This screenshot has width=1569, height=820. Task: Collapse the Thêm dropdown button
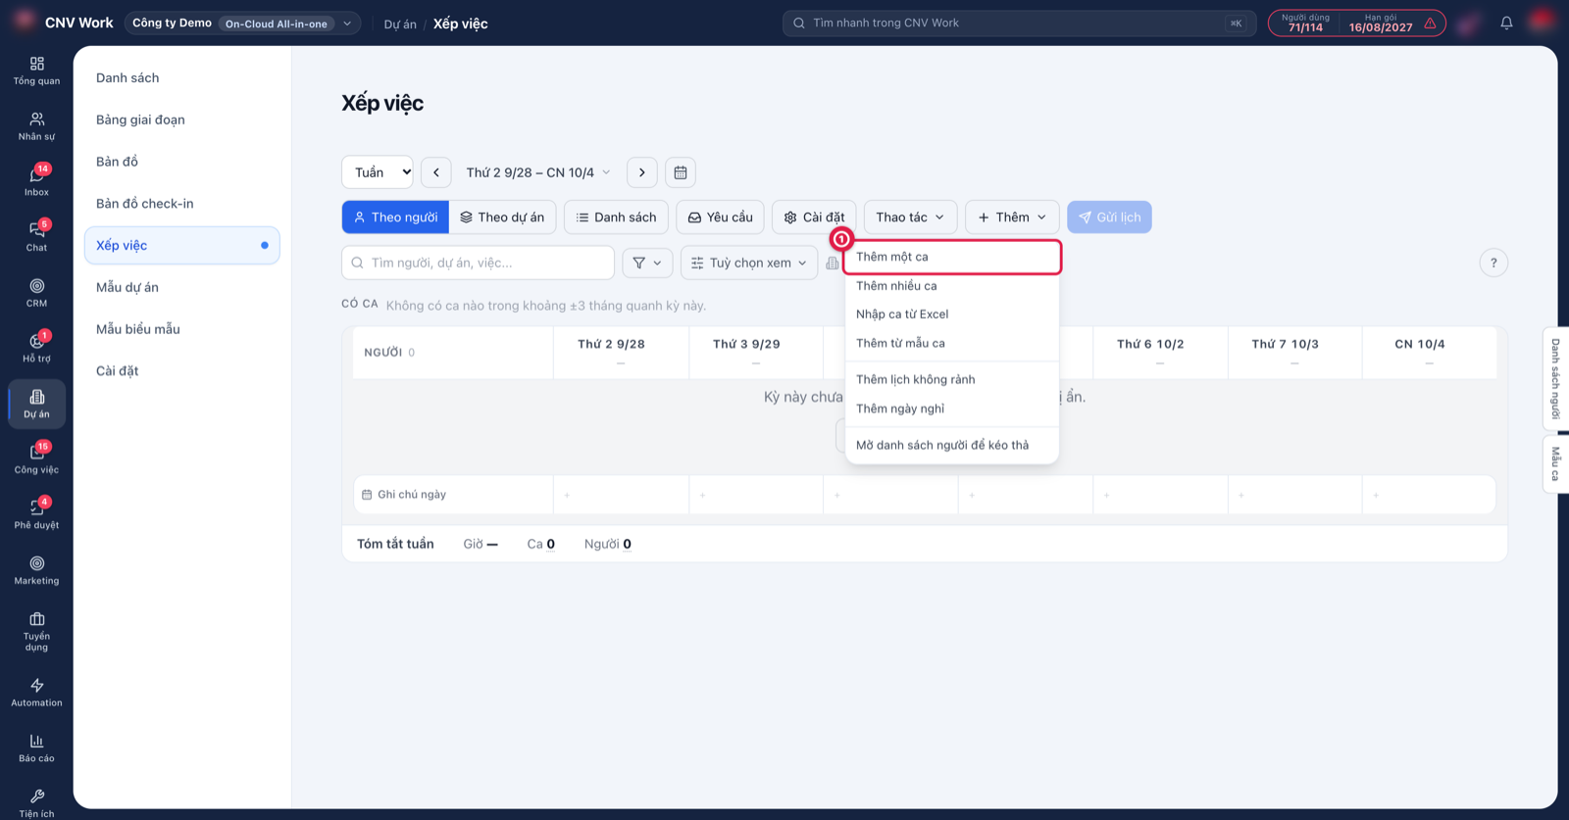[1012, 217]
